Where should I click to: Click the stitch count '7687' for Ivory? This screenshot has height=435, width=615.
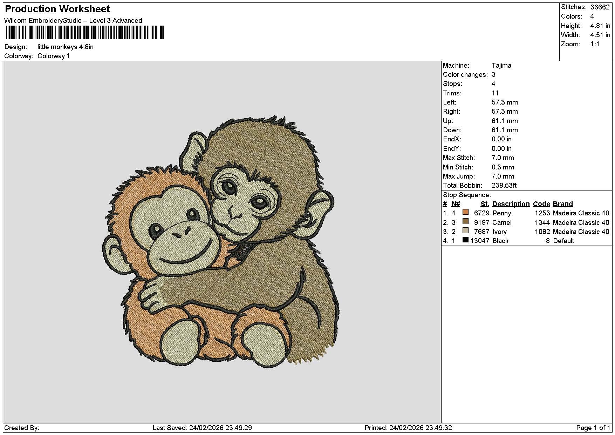click(481, 232)
